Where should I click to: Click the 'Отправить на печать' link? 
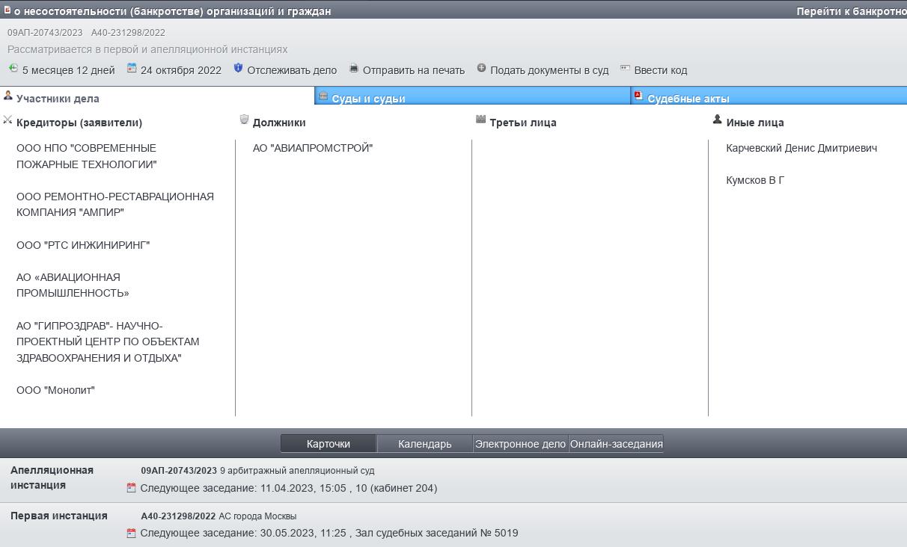click(x=414, y=70)
